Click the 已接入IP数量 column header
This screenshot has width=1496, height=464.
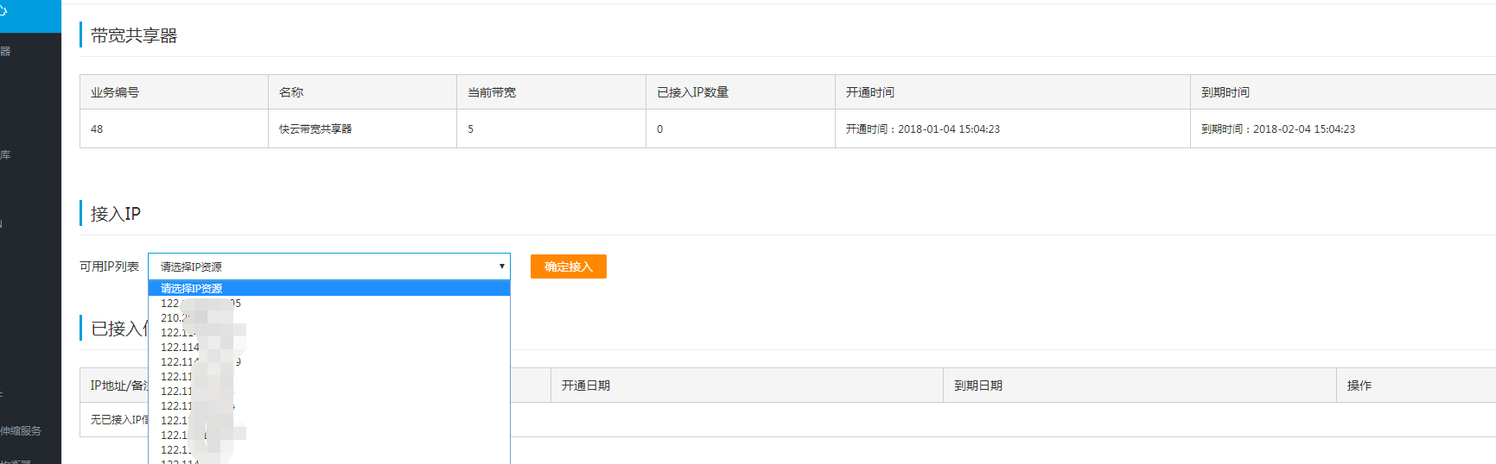point(692,92)
